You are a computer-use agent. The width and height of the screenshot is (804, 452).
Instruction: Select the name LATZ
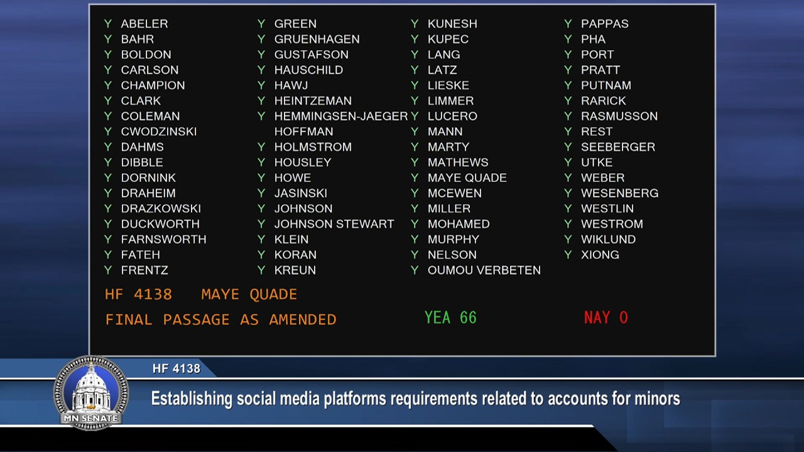(443, 70)
